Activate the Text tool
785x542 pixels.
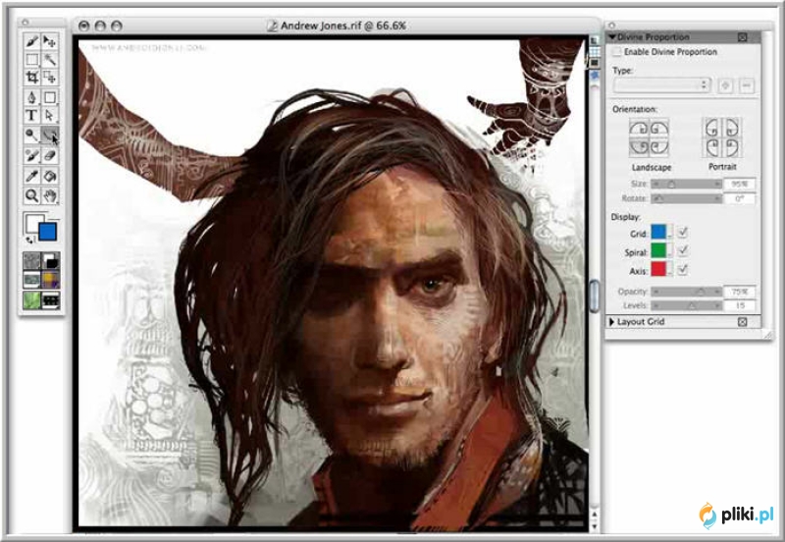(32, 115)
